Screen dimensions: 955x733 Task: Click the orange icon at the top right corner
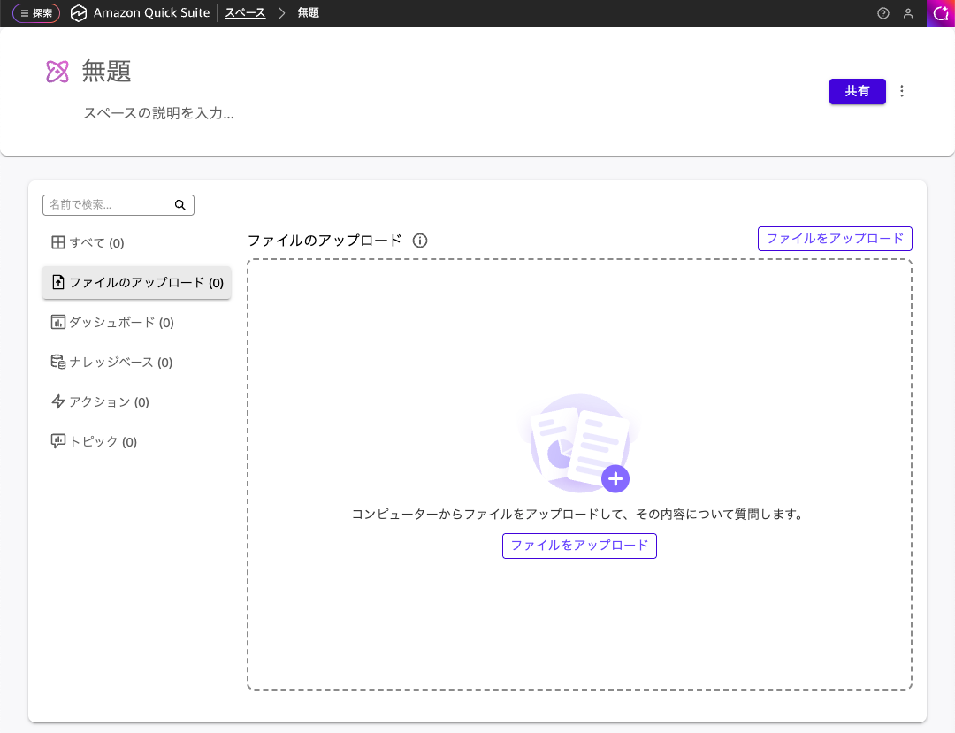tap(941, 13)
